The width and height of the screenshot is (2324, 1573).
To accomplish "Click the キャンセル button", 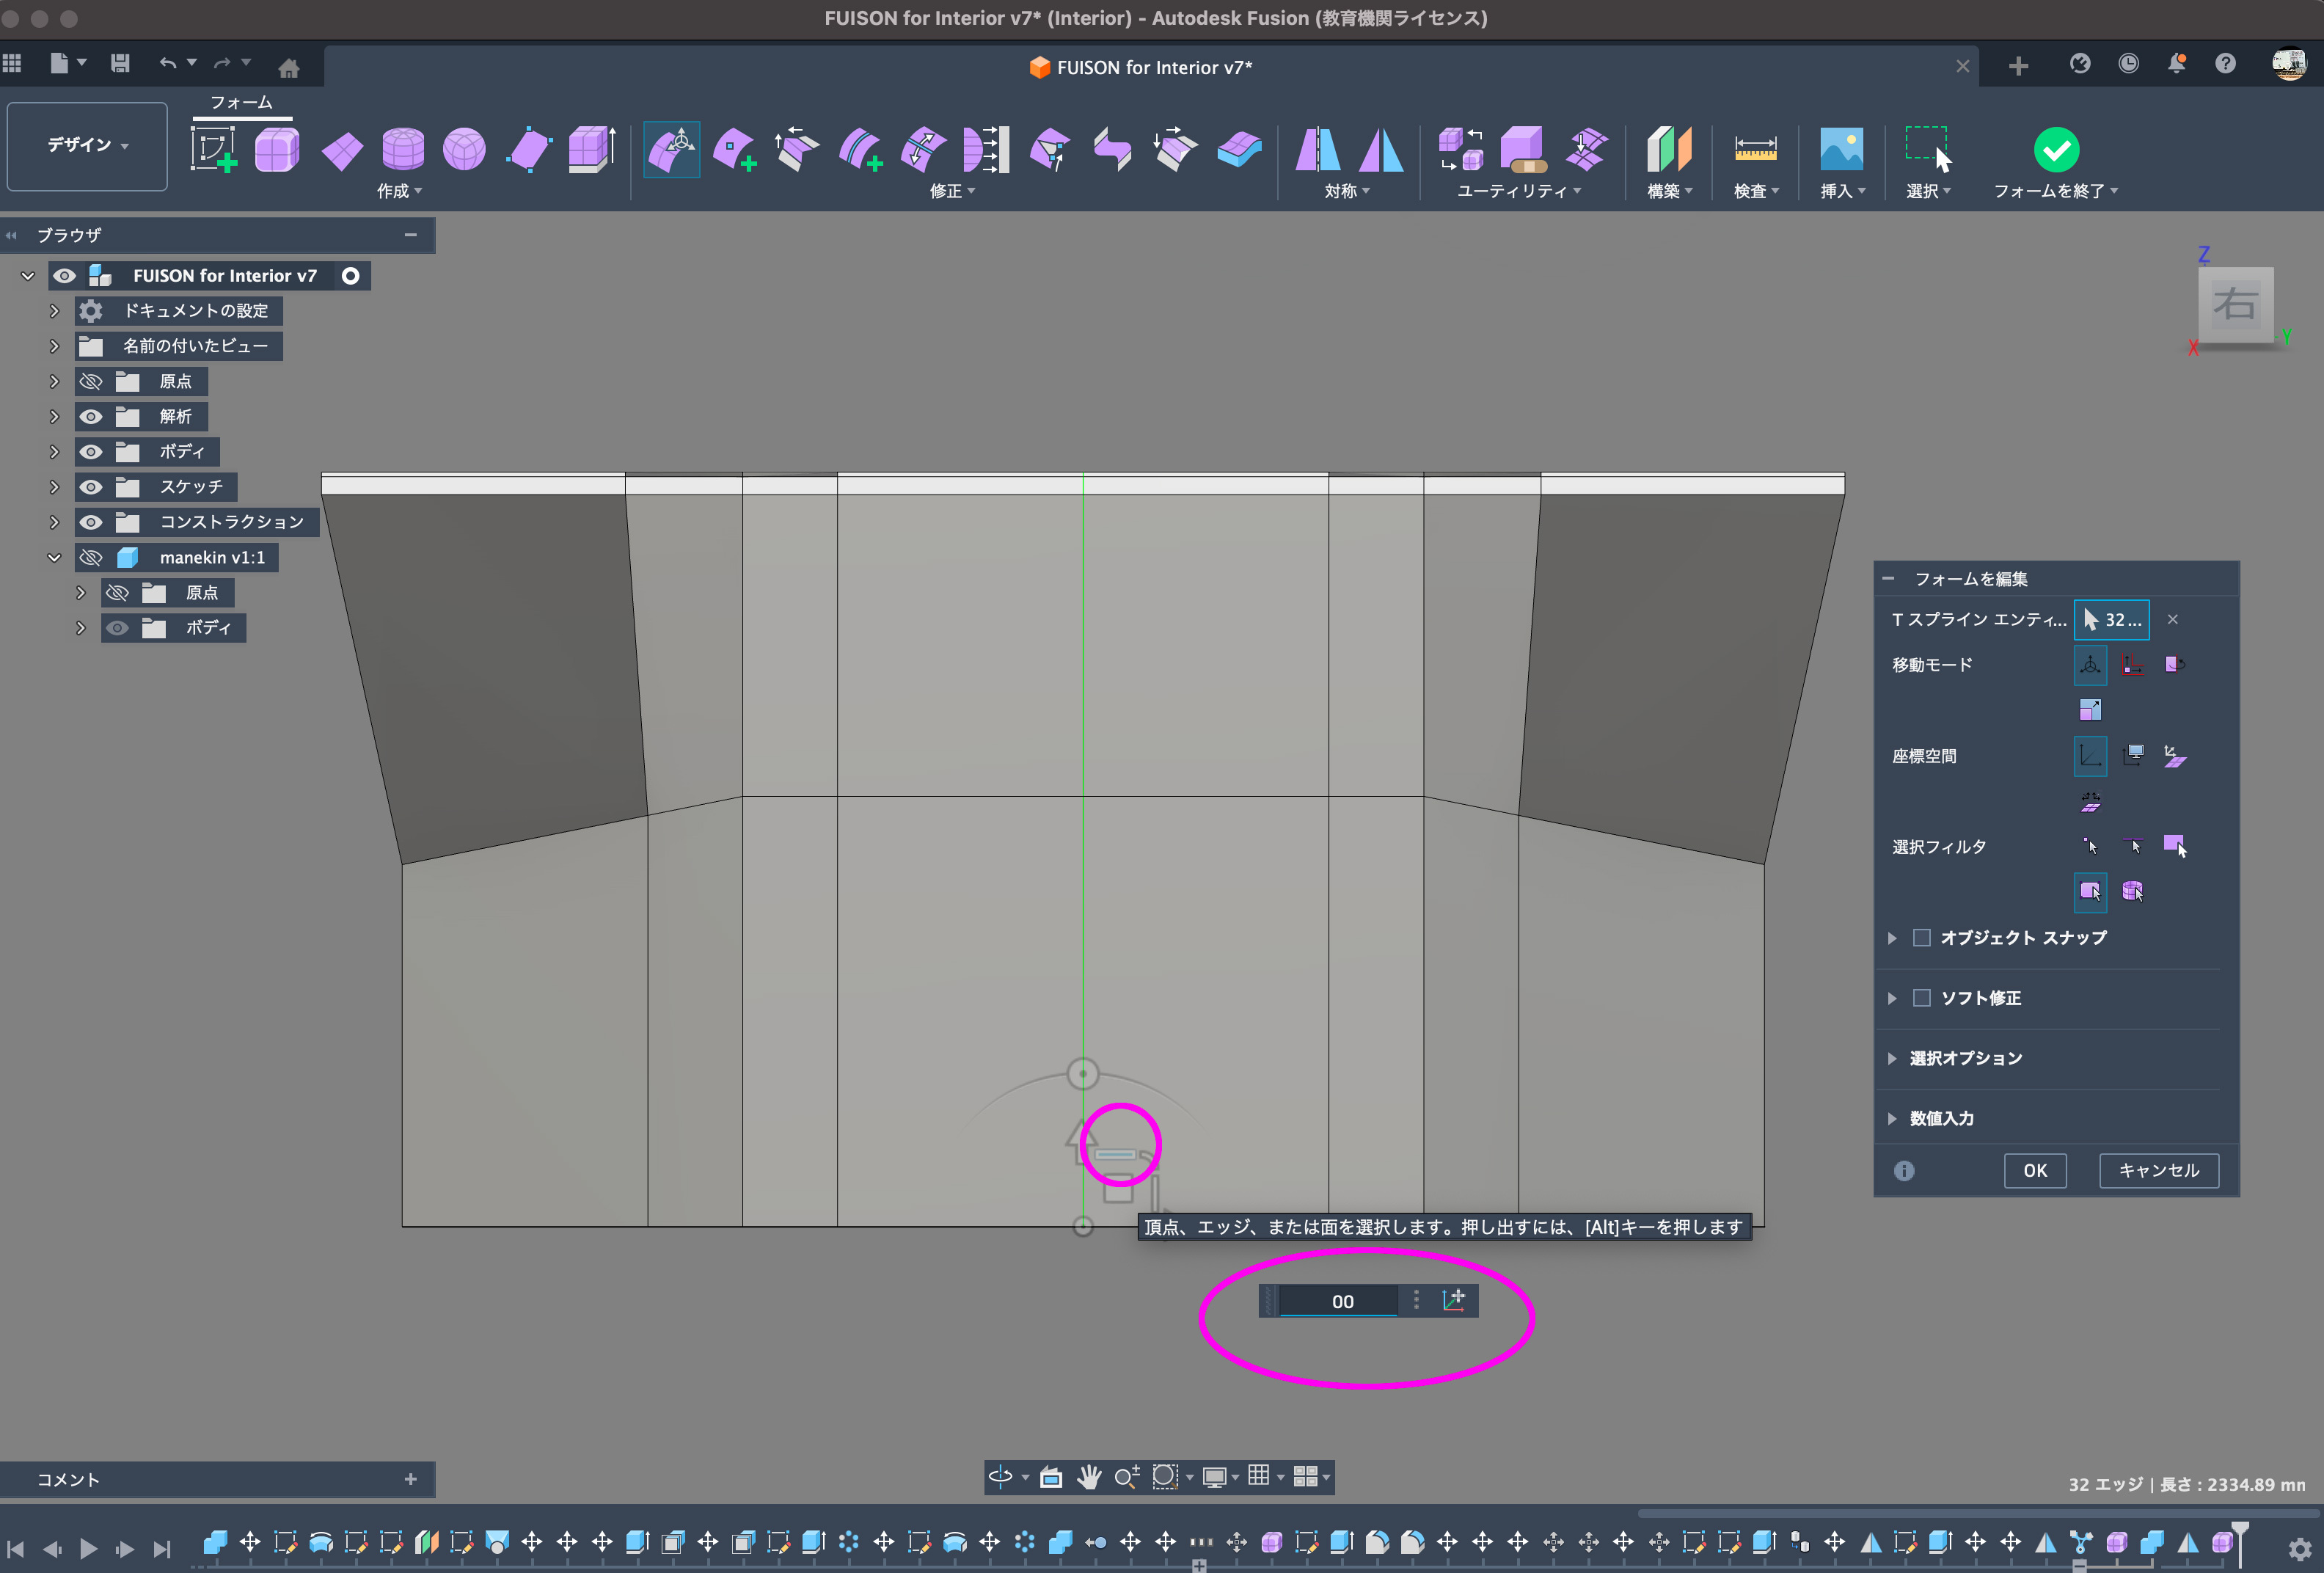I will click(x=2158, y=1170).
